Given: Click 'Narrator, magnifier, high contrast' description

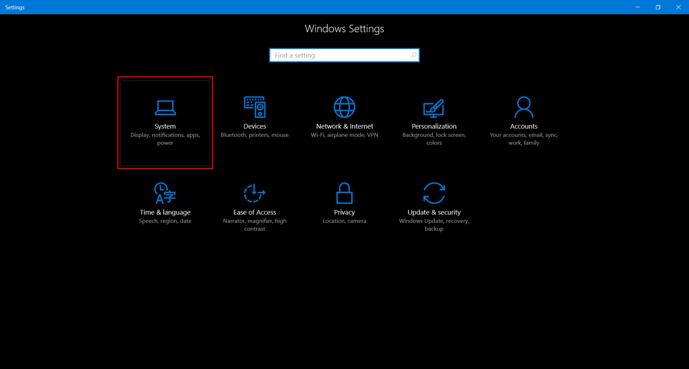Looking at the screenshot, I should [255, 225].
